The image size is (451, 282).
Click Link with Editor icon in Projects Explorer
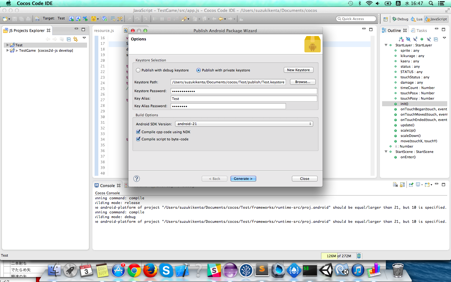pos(75,39)
